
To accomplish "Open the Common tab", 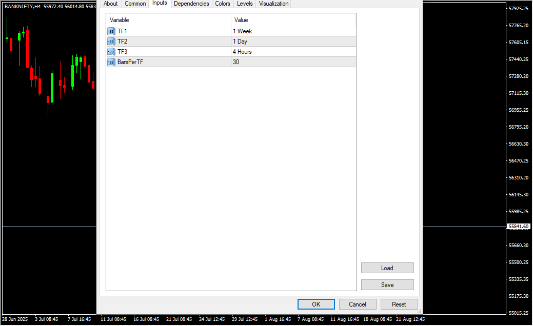I will [135, 4].
